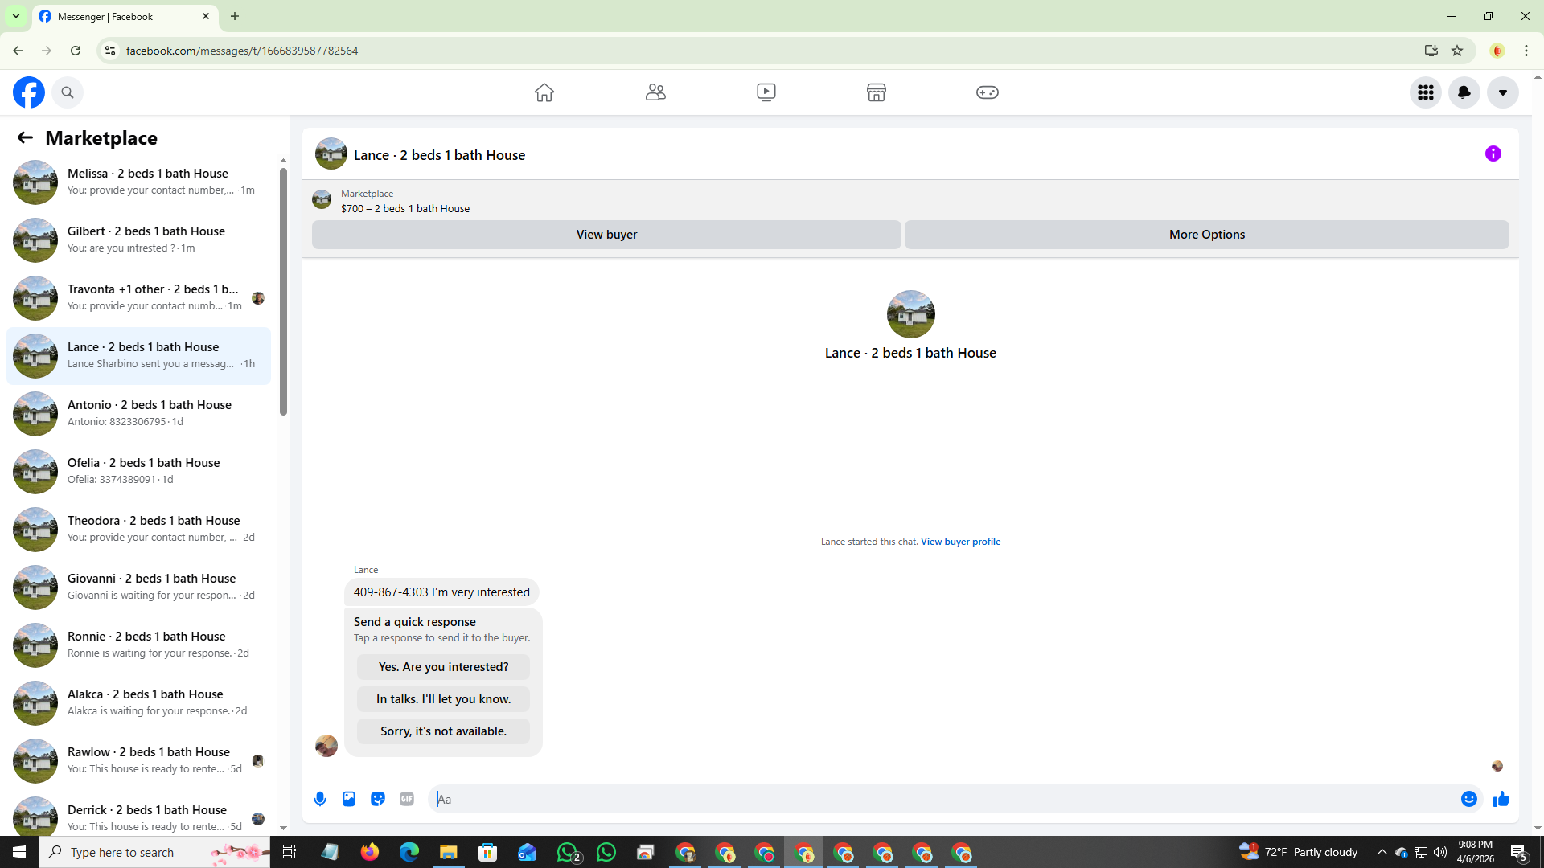Open Firefox from the taskbar
This screenshot has height=868, width=1544.
pyautogui.click(x=370, y=852)
